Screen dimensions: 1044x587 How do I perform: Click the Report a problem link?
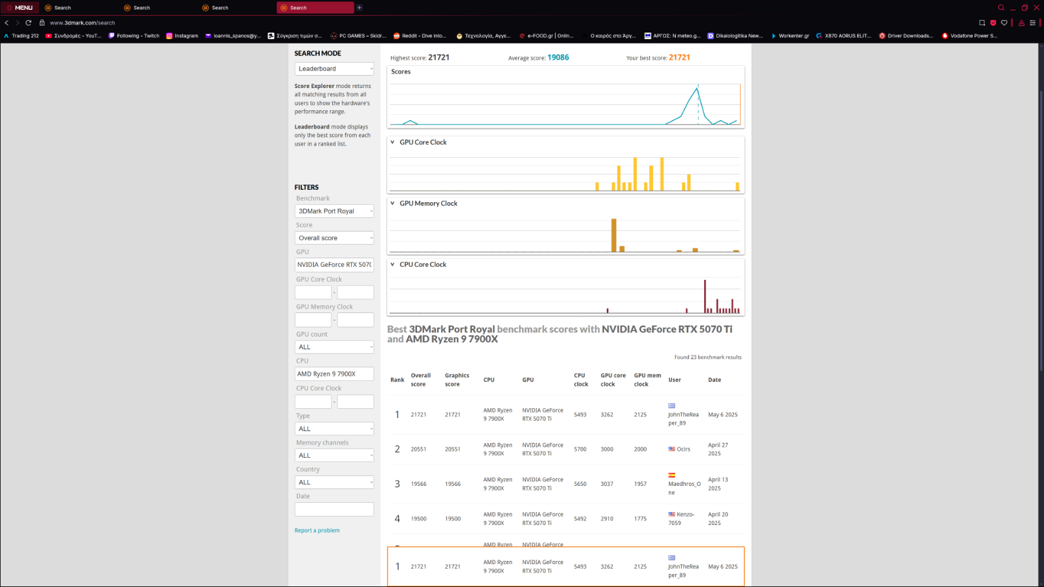[317, 531]
